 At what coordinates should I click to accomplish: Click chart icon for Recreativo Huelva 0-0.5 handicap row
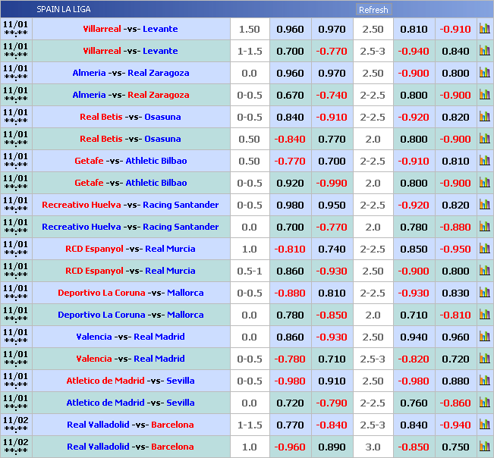click(484, 205)
